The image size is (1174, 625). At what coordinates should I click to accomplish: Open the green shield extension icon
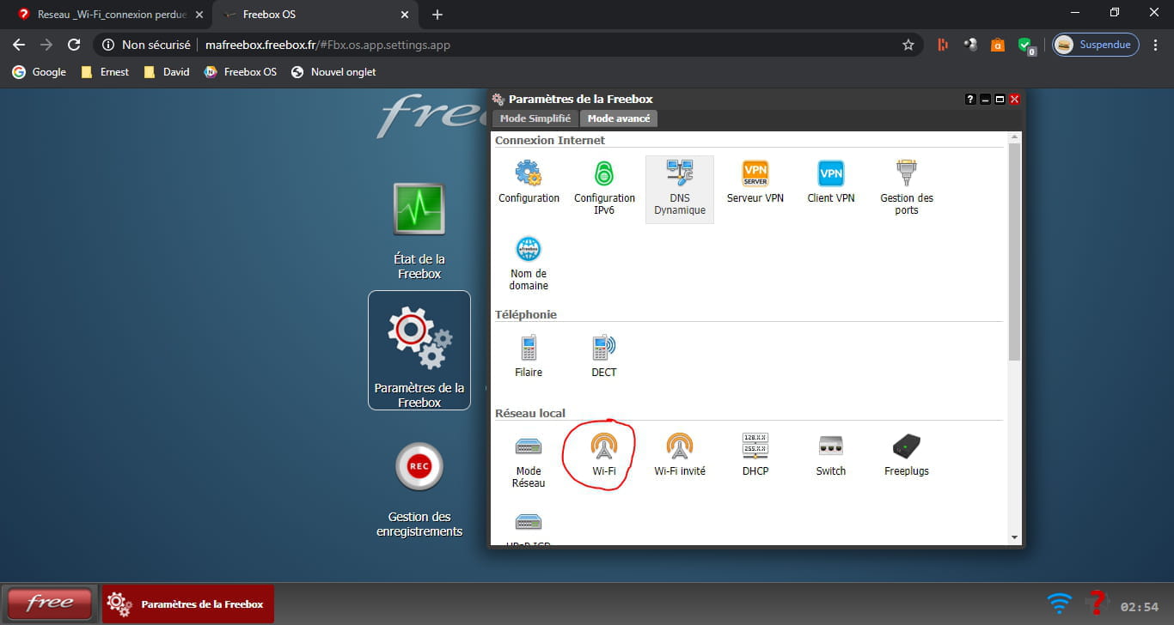click(x=1025, y=46)
